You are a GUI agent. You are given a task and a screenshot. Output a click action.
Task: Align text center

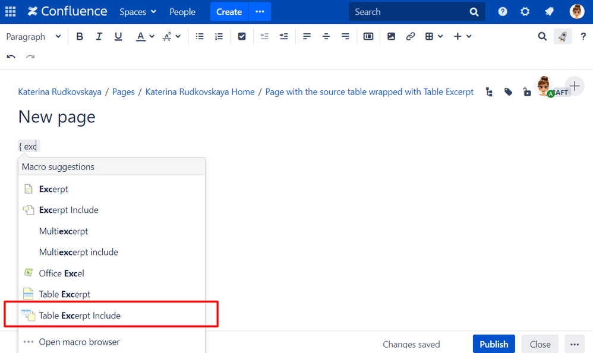[x=326, y=36]
